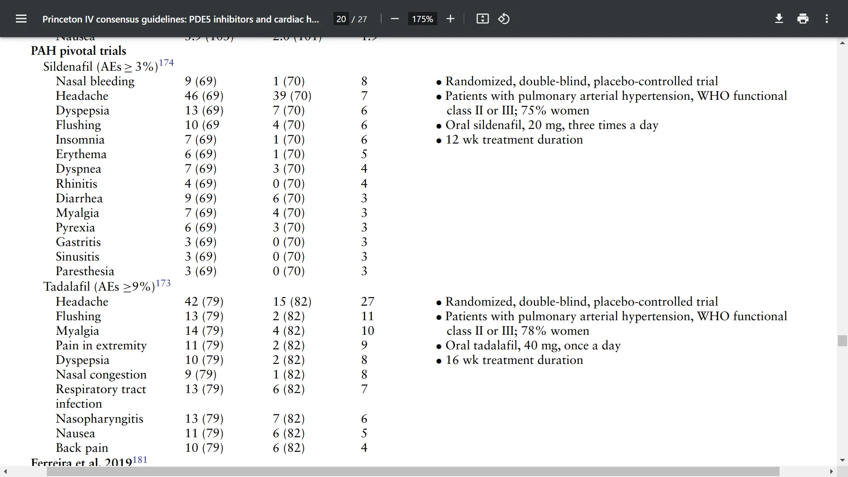Image resolution: width=848 pixels, height=477 pixels.
Task: Click the '39 (70)' placebo headache value
Action: point(292,96)
